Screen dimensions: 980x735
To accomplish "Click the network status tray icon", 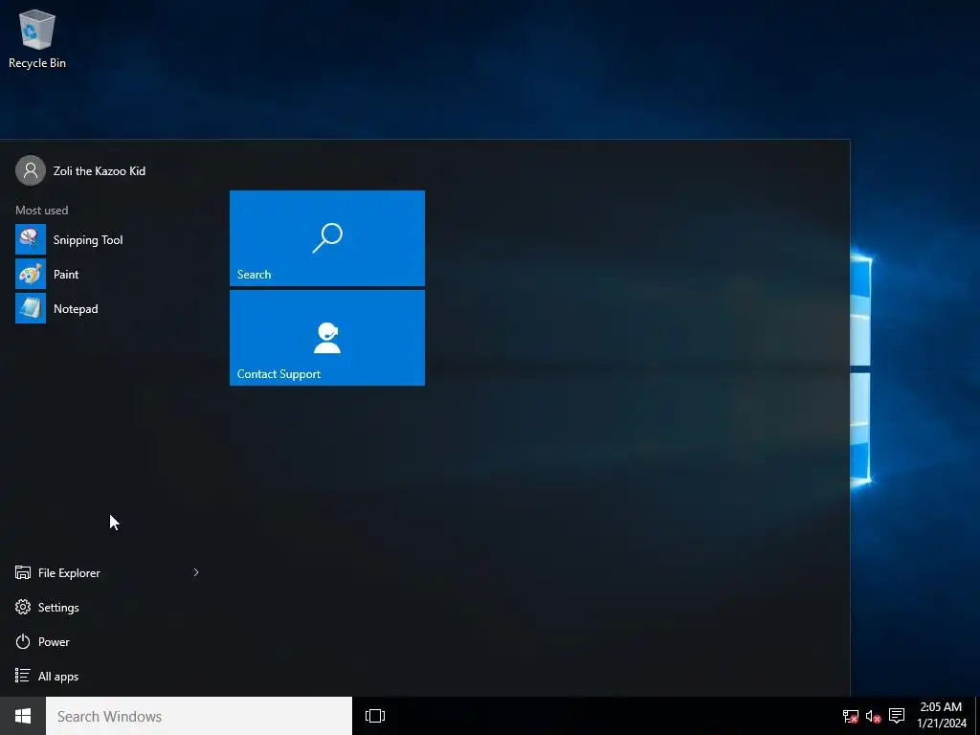I will pyautogui.click(x=851, y=716).
